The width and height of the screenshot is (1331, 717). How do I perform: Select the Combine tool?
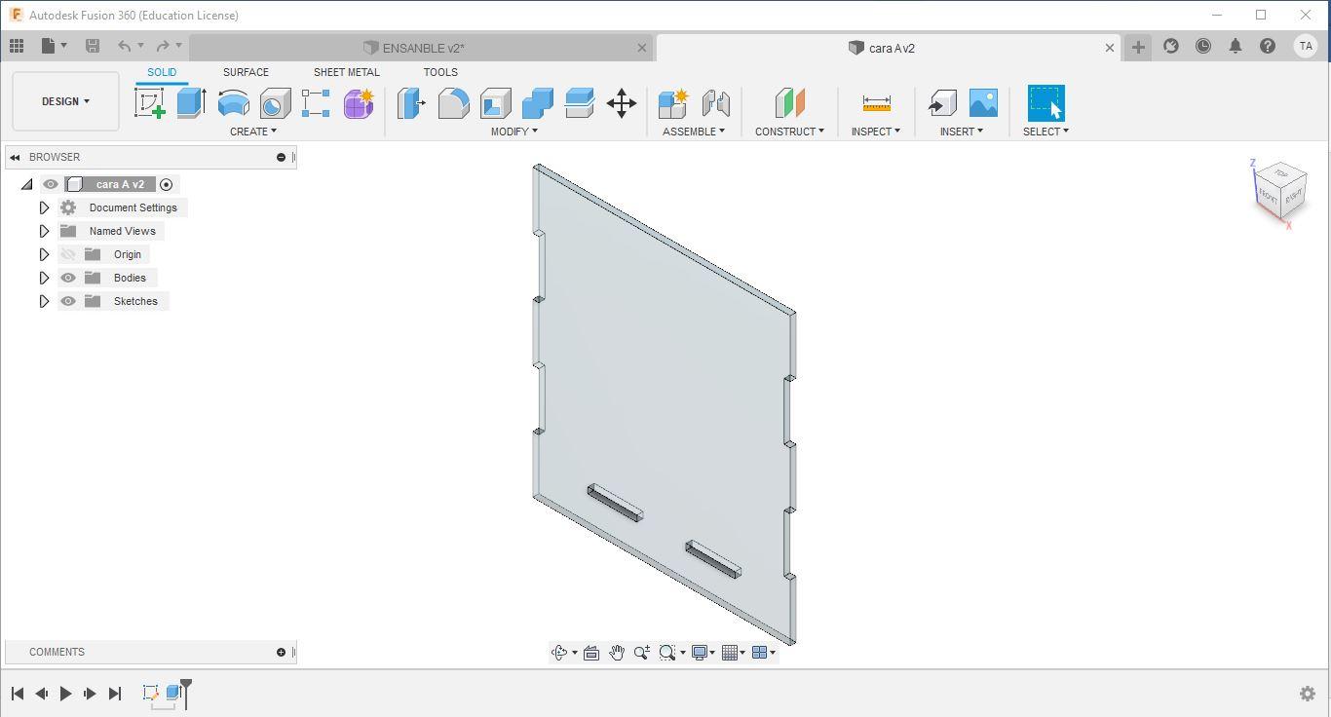click(x=537, y=103)
